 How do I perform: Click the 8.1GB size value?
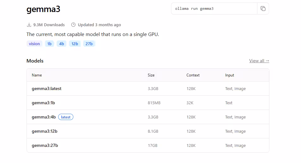coord(153,131)
